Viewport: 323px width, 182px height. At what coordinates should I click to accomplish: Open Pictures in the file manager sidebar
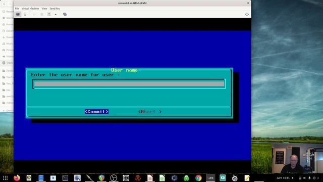(8, 50)
